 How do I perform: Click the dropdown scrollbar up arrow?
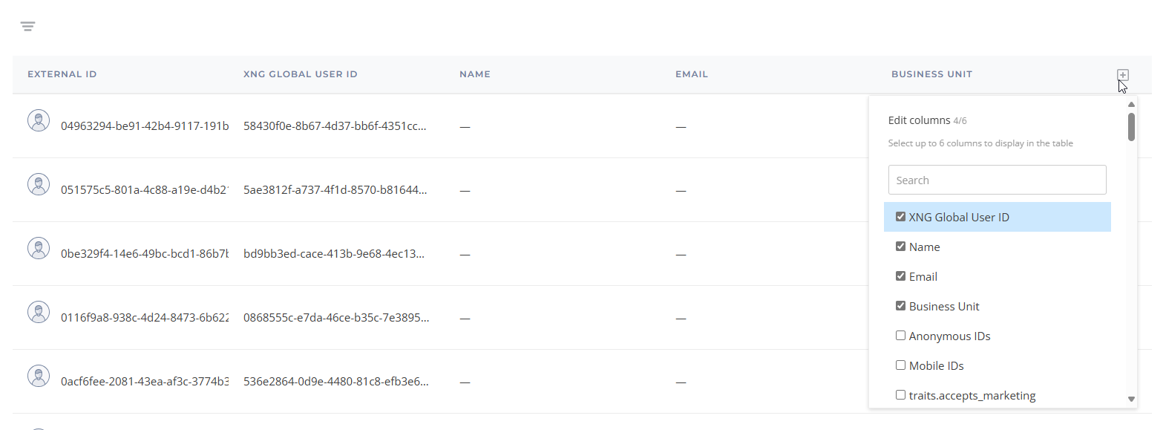tap(1131, 104)
